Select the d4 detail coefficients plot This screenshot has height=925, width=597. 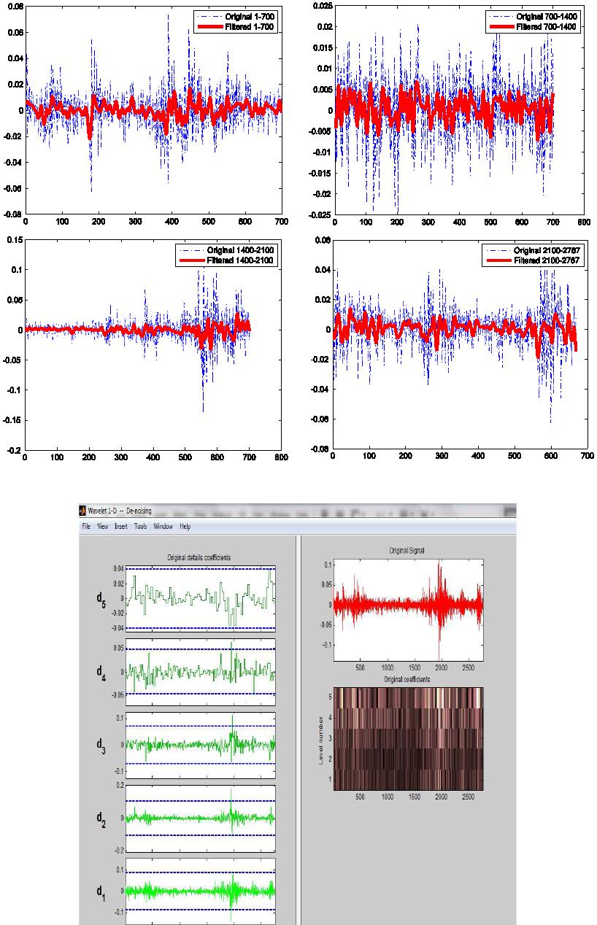click(x=200, y=671)
